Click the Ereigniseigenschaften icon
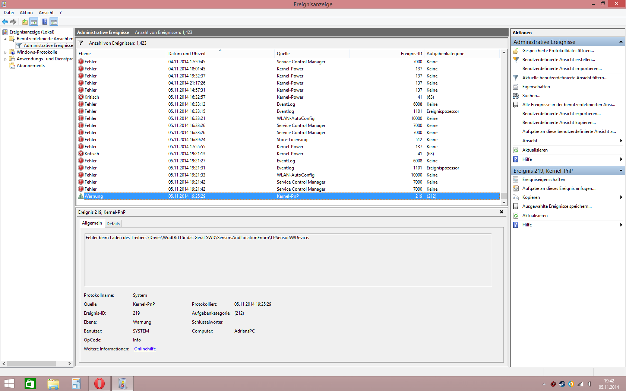626x391 pixels. pyautogui.click(x=516, y=179)
